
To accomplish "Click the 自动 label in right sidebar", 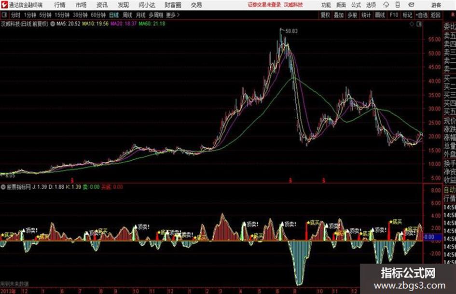I will click(x=450, y=190).
